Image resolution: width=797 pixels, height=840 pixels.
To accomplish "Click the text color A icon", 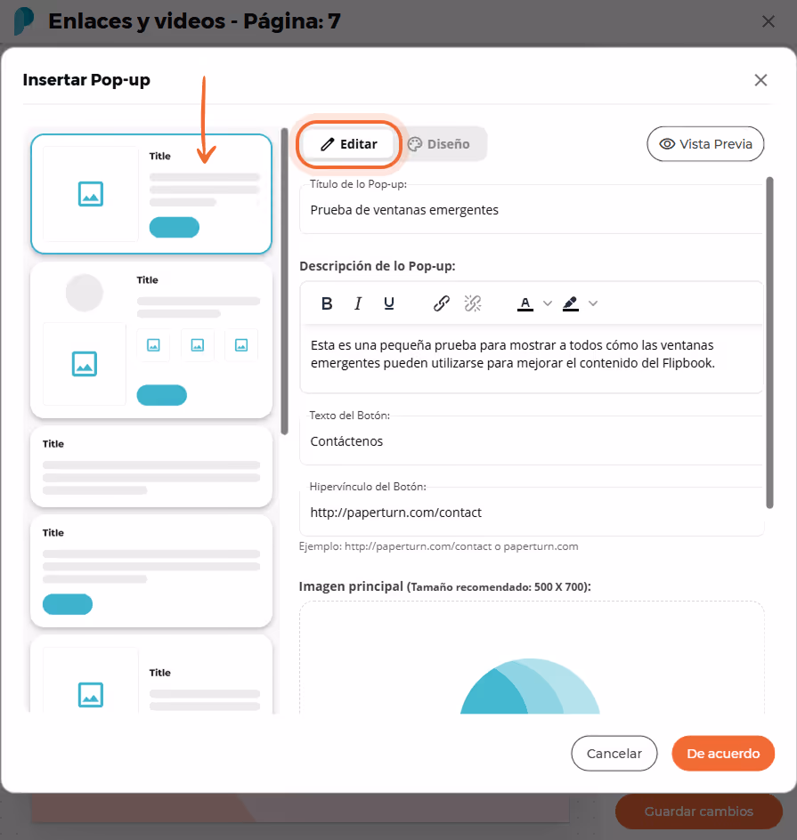I will tap(525, 303).
